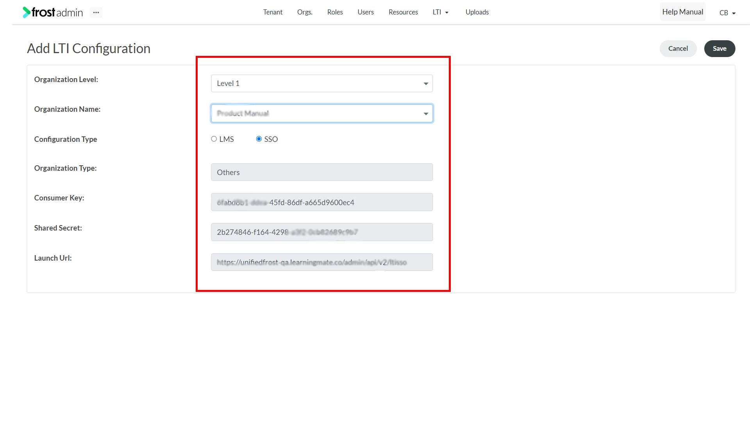This screenshot has width=750, height=422.
Task: Open the CB user menu
Action: 727,13
